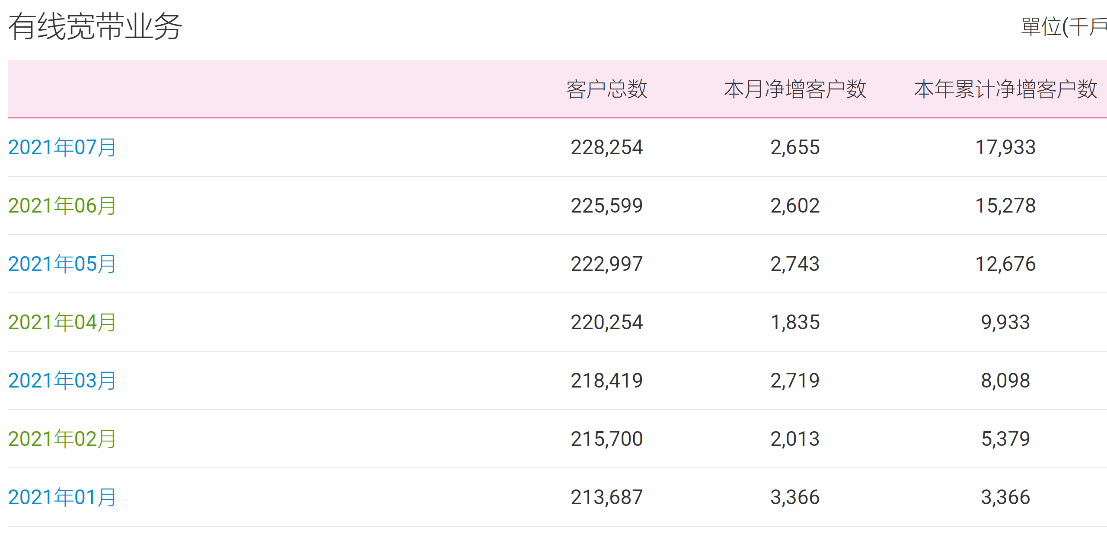Open the 2021年07月 report link

coord(62,147)
